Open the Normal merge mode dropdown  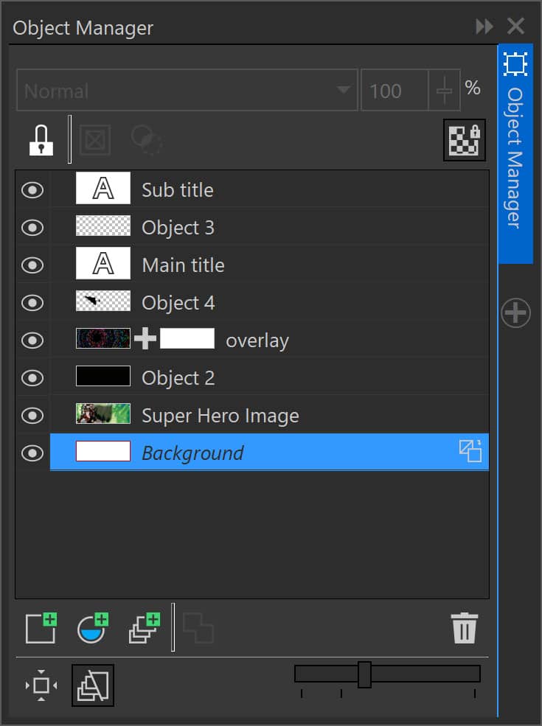point(187,90)
